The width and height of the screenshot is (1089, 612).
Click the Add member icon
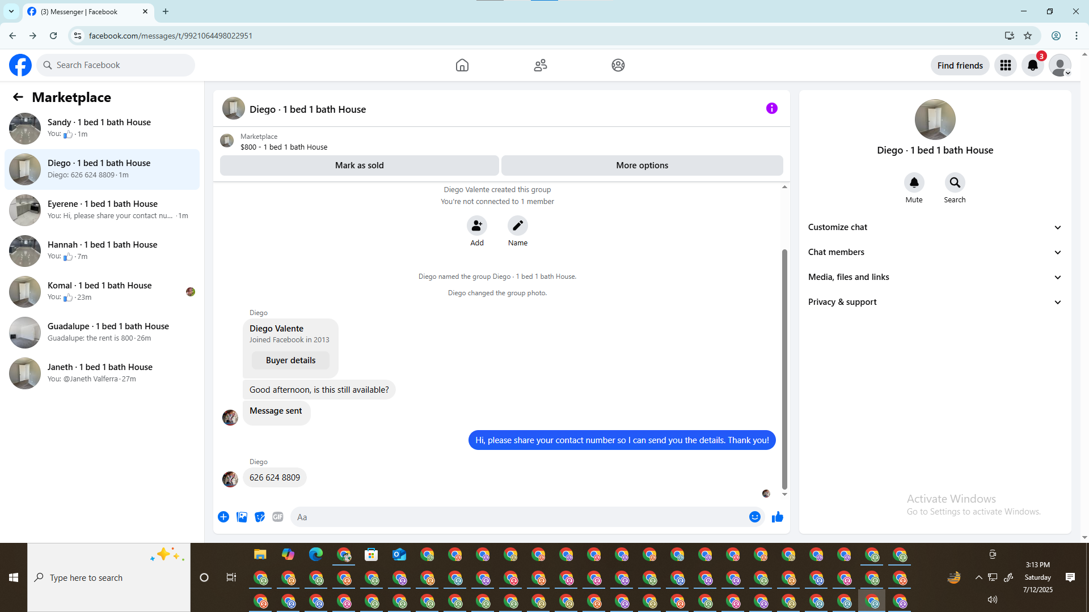coord(476,226)
